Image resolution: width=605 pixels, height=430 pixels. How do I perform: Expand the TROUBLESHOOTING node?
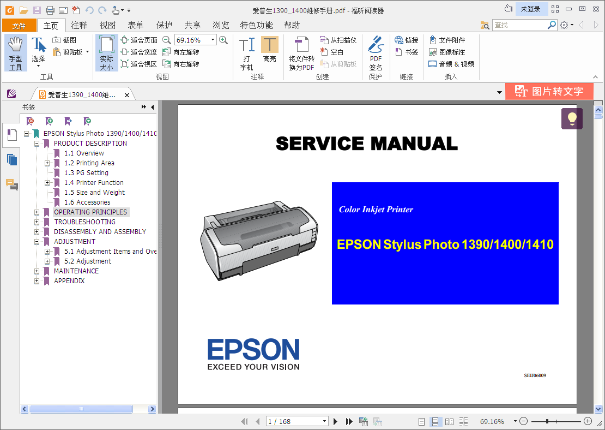(37, 222)
